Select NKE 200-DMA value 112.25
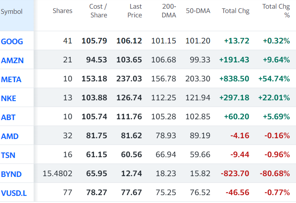Viewport: 296px width, 203px height. pos(164,98)
